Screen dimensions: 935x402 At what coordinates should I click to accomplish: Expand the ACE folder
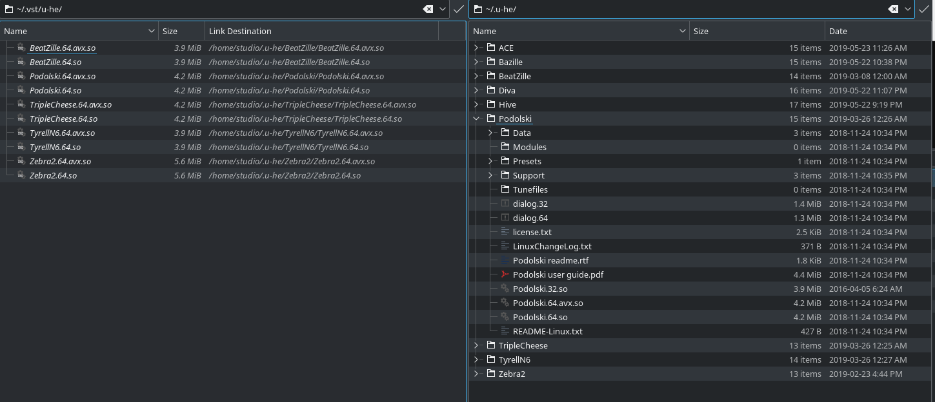point(476,48)
